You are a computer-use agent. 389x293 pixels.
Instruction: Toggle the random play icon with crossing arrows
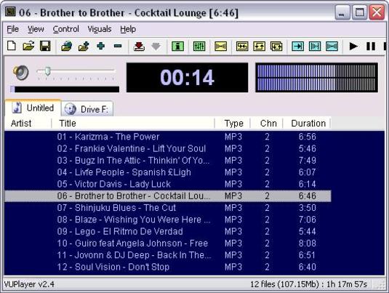click(242, 47)
